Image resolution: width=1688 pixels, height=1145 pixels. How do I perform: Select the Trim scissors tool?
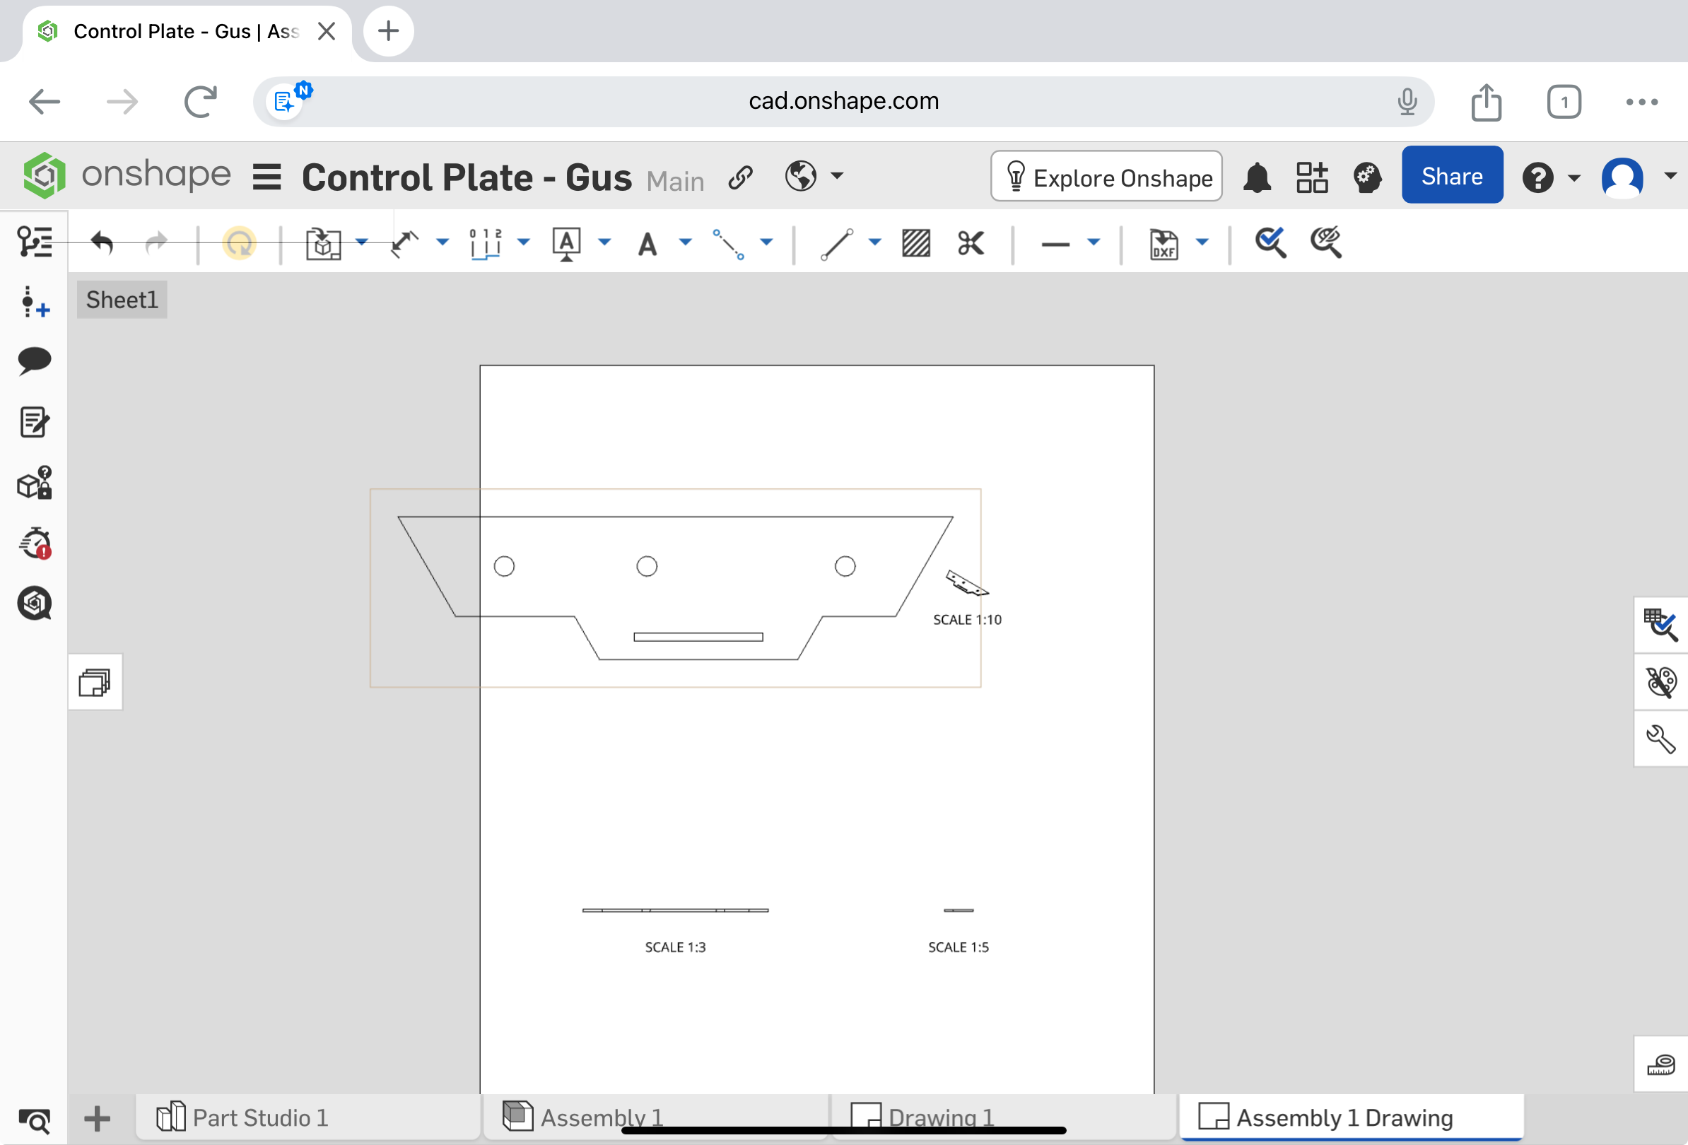[971, 243]
